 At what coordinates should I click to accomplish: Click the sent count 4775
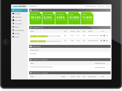(x=65, y=41)
